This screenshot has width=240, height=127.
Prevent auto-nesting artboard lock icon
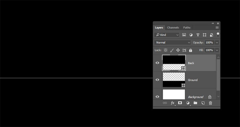pyautogui.click(x=184, y=50)
